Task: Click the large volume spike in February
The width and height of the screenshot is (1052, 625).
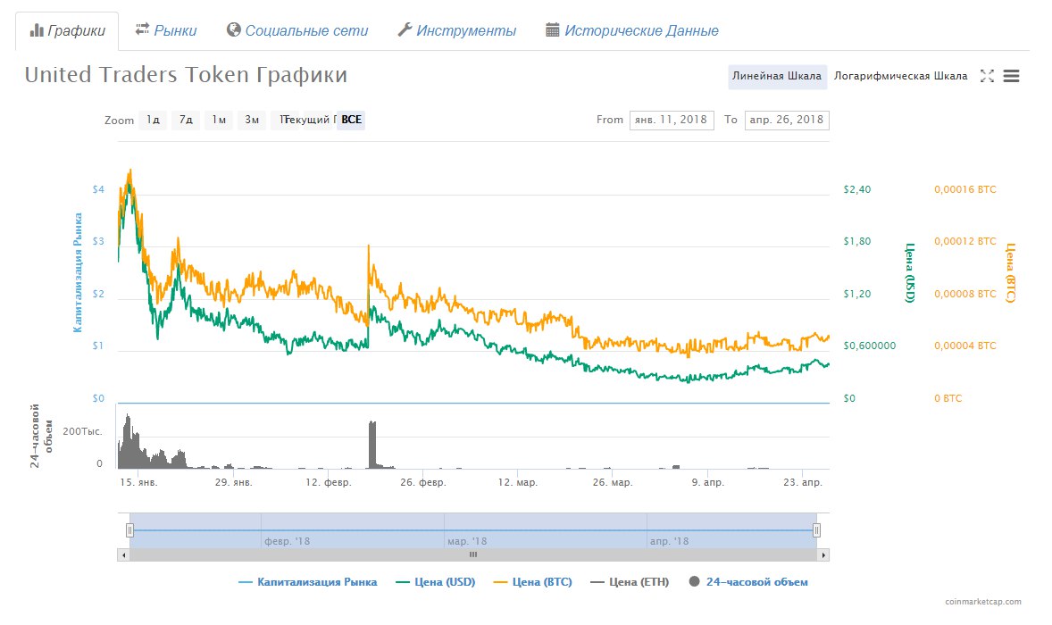Action: click(x=372, y=445)
